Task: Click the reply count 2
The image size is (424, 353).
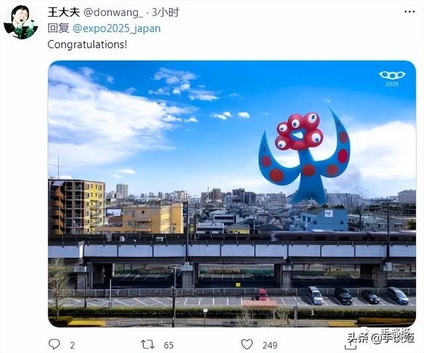Action: (72, 345)
